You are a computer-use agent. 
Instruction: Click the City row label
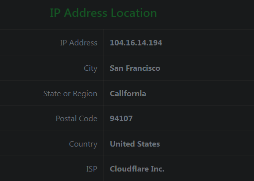pyautogui.click(x=90, y=68)
